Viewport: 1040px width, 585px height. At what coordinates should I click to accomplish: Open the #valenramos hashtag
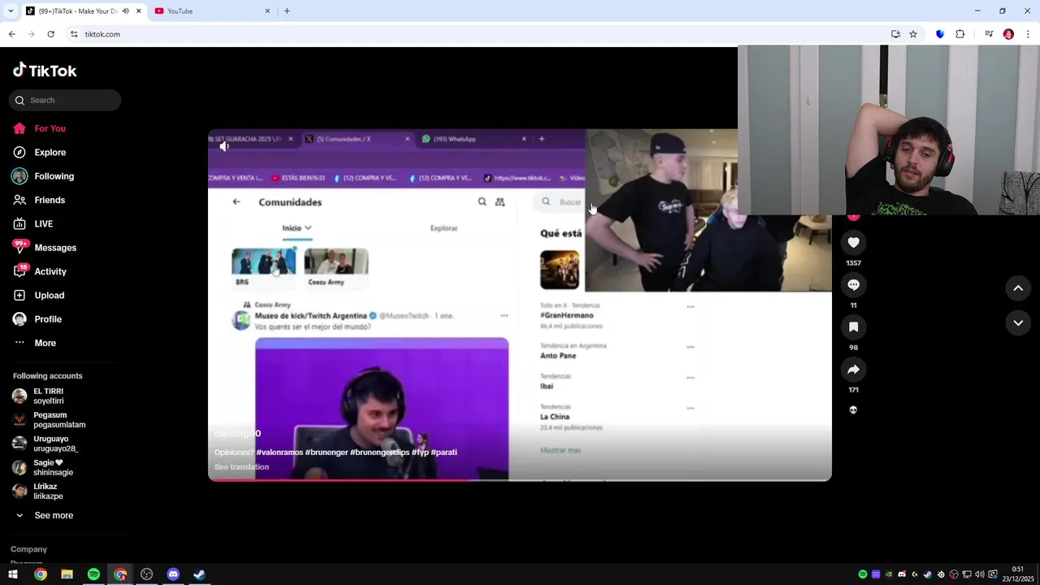[280, 452]
